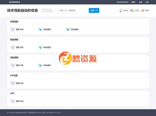
Task: Focus the 百度一下 search input field
Action: click(73, 11)
